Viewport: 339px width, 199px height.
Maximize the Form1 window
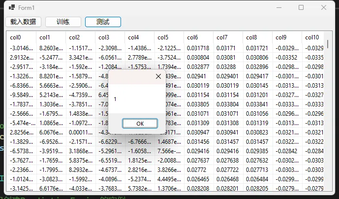click(301, 7)
